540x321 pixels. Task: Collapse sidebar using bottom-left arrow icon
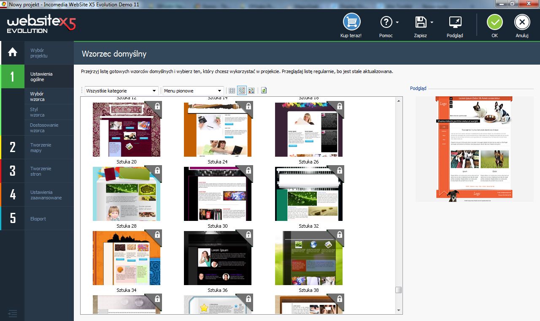[x=12, y=313]
